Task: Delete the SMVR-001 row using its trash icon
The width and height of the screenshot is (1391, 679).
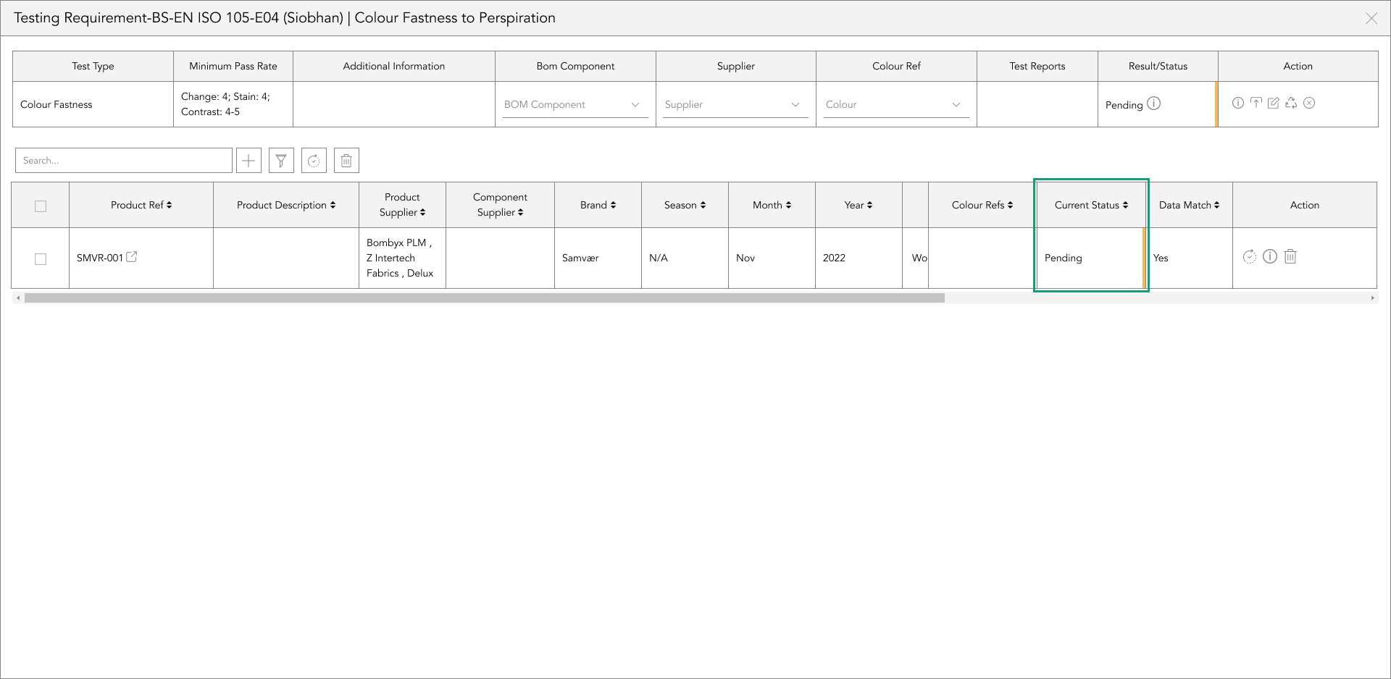Action: tap(1290, 256)
